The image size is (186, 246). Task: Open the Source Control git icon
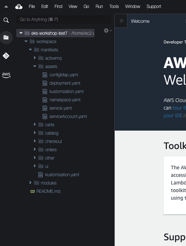click(x=6, y=56)
